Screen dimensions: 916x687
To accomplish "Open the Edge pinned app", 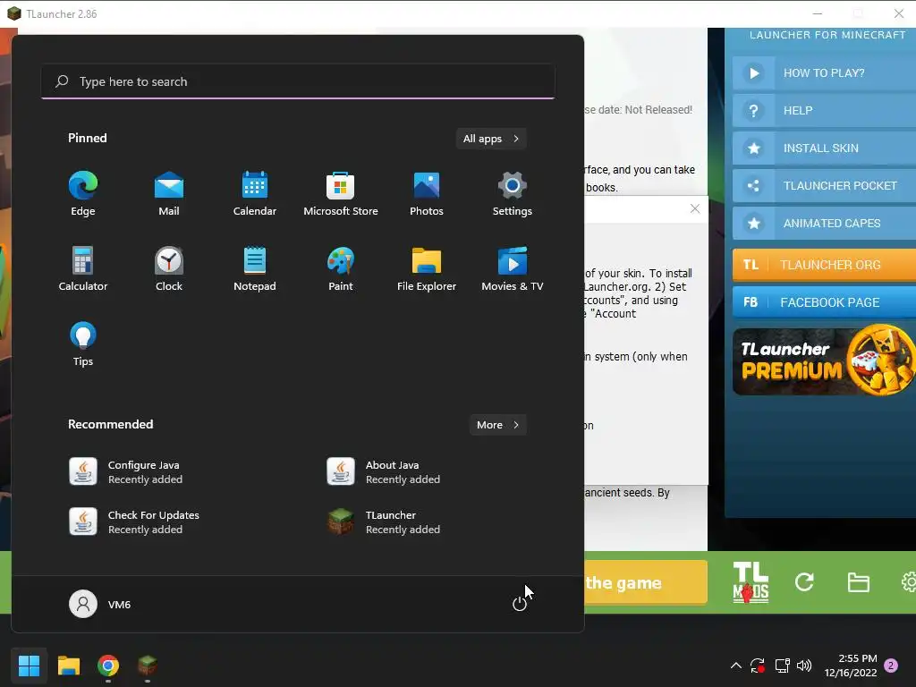I will coord(83,194).
